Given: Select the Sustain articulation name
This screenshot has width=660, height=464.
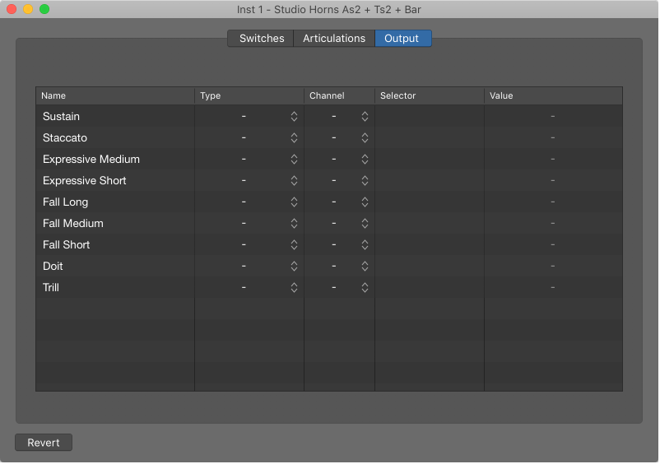Looking at the screenshot, I should (61, 117).
